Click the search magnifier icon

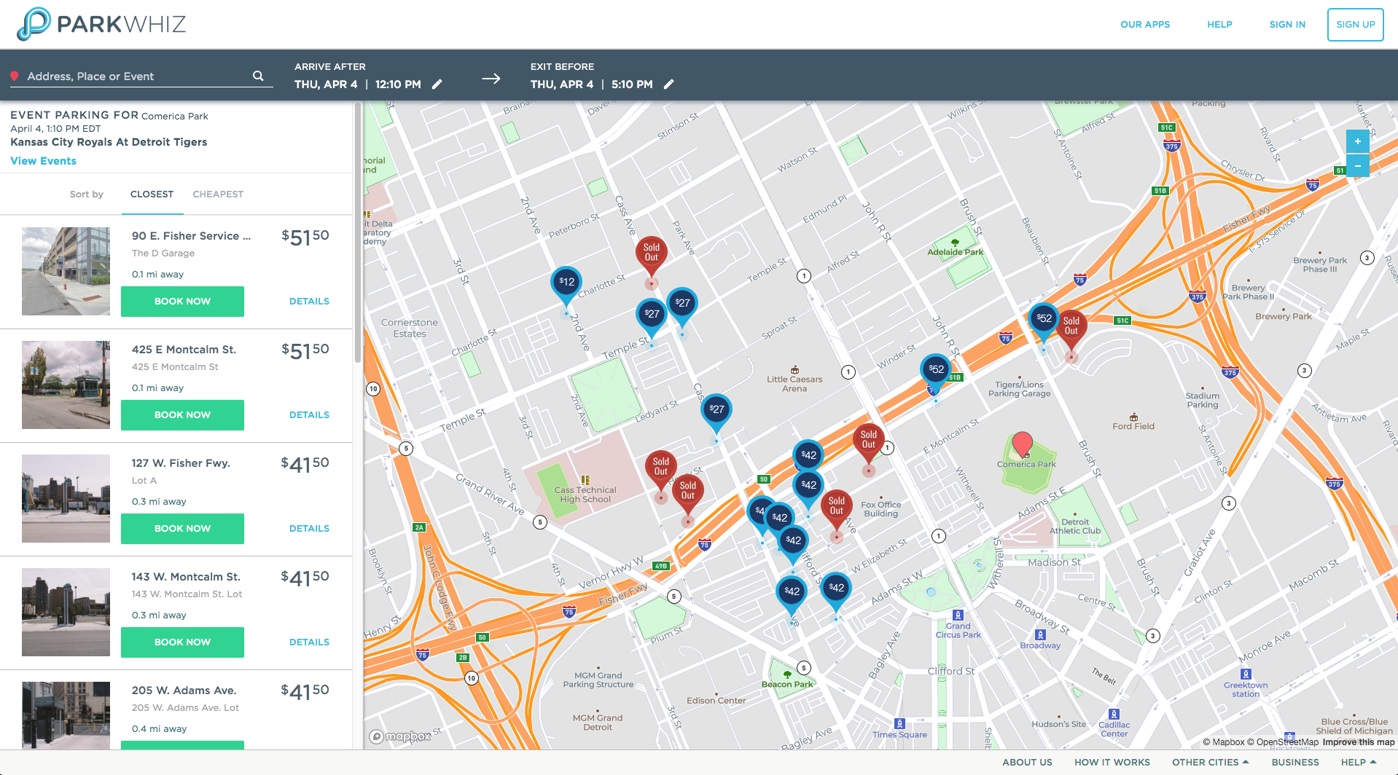tap(258, 76)
